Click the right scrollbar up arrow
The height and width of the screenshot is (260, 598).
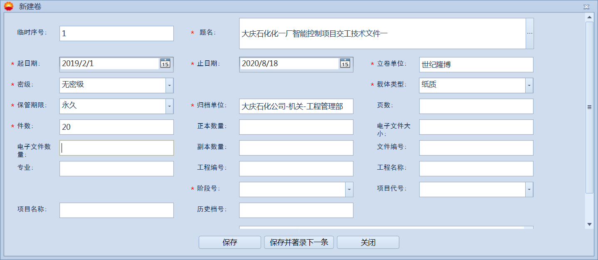pyautogui.click(x=589, y=18)
